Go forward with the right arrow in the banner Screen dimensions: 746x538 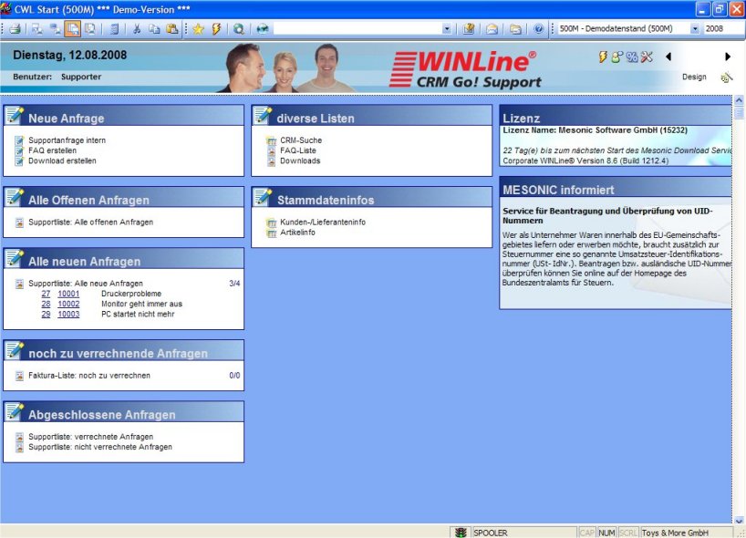click(728, 57)
